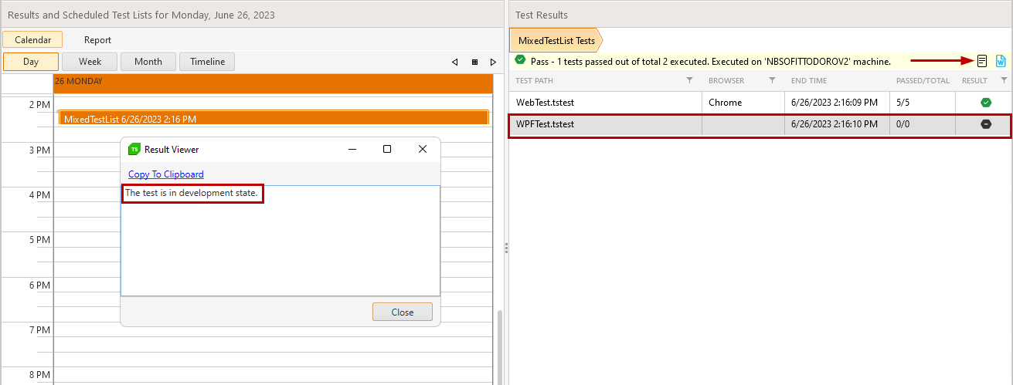This screenshot has width=1013, height=385.
Task: Open the Browser column filter
Action: (772, 80)
